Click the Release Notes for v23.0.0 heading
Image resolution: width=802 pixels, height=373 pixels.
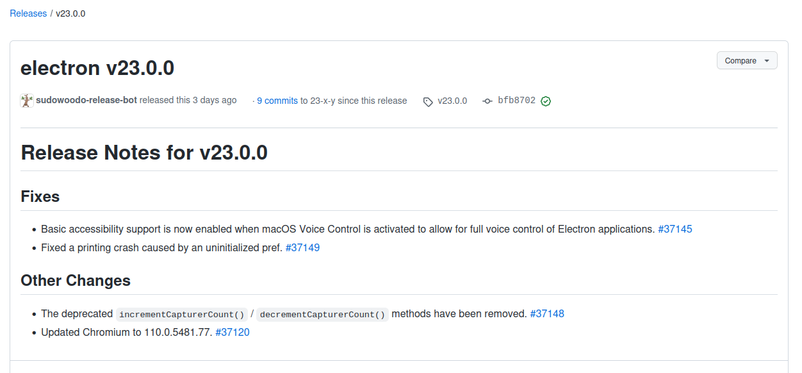click(145, 153)
